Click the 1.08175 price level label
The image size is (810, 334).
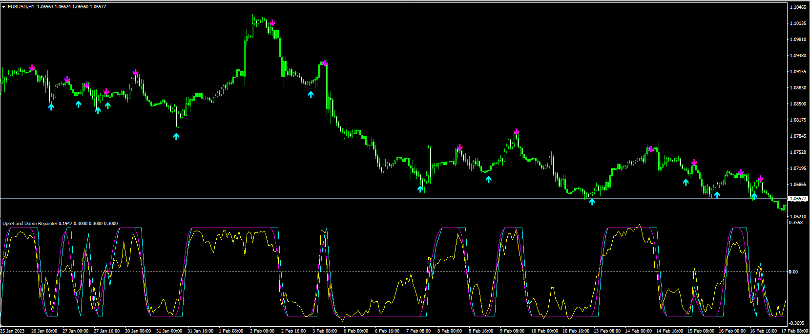[x=798, y=120]
